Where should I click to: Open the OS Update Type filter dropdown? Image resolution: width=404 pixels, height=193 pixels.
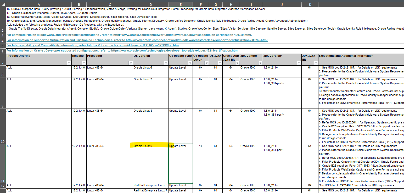[190, 63]
